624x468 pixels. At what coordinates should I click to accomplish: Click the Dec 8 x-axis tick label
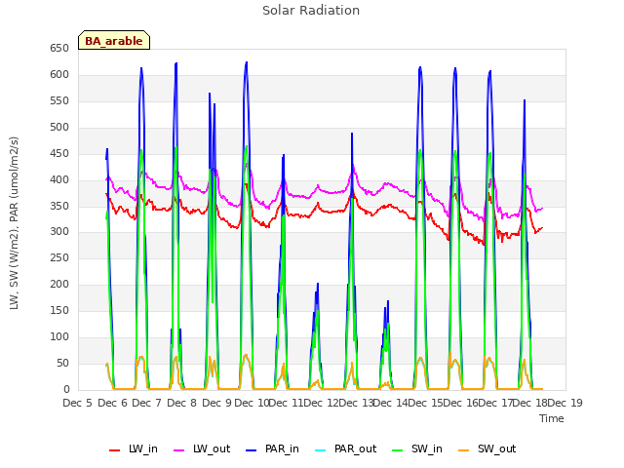[182, 403]
